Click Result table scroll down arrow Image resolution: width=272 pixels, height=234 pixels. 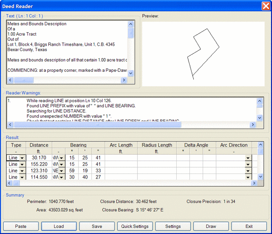(x=261, y=177)
